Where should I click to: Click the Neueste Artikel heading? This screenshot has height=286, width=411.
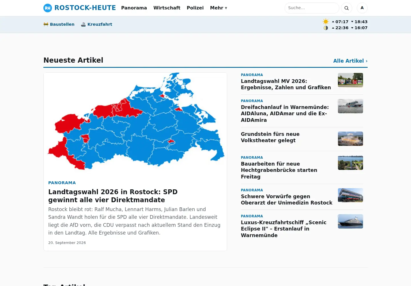(x=73, y=60)
